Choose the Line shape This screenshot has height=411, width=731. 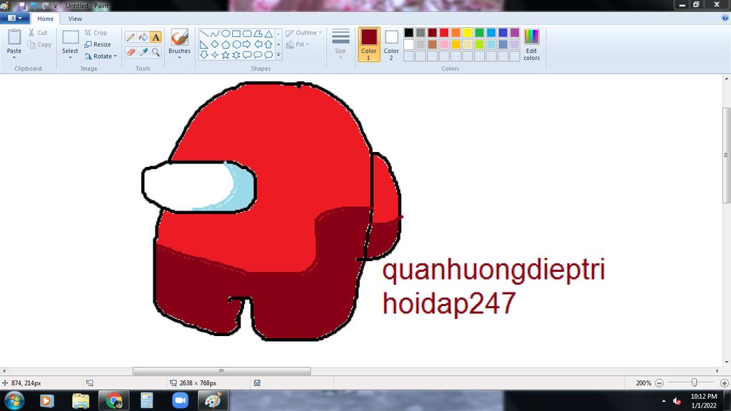(203, 34)
